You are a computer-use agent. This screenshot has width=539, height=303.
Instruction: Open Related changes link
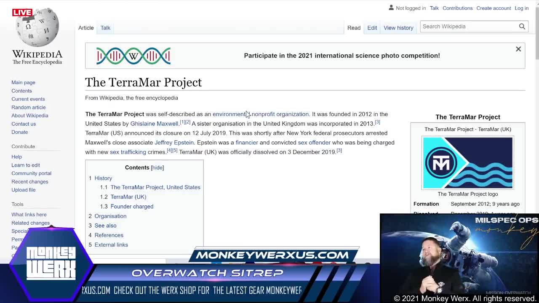30,223
